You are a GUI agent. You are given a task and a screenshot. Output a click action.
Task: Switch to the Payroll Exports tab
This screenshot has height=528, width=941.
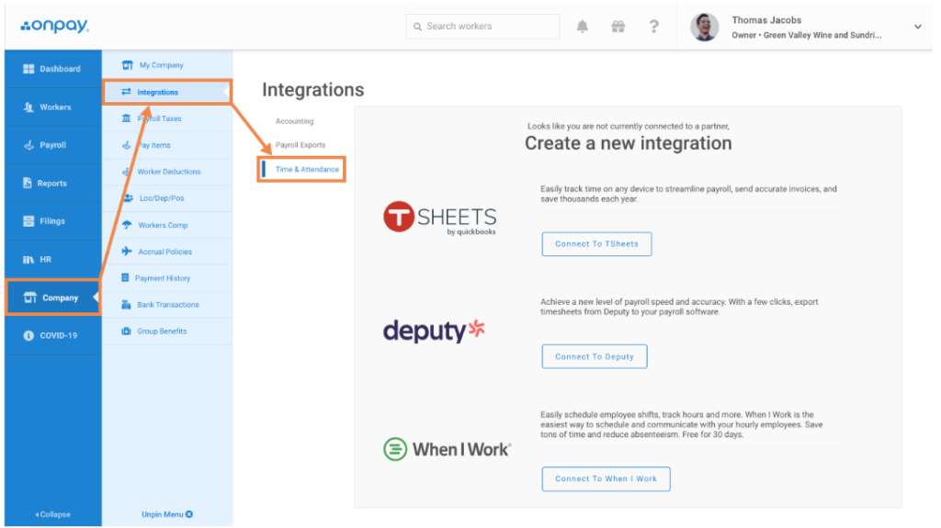pos(300,145)
